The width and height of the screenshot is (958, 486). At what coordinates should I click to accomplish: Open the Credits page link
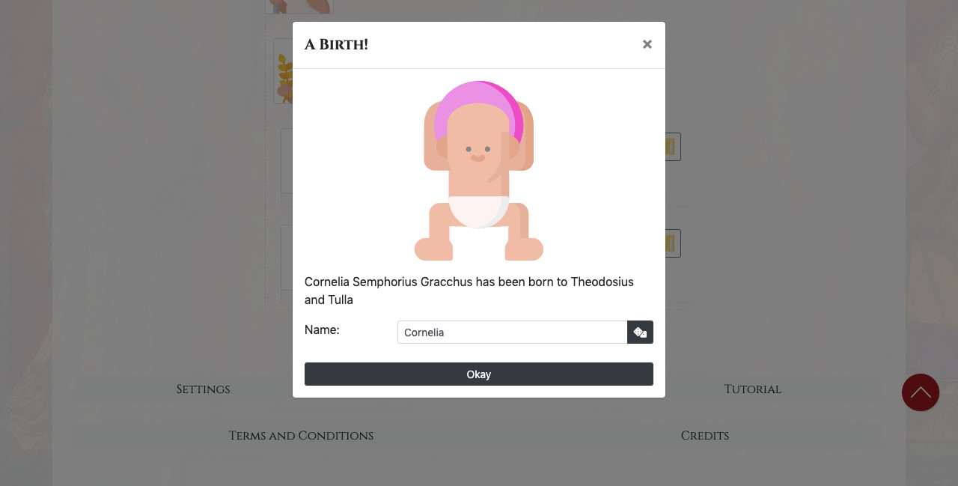coord(704,436)
